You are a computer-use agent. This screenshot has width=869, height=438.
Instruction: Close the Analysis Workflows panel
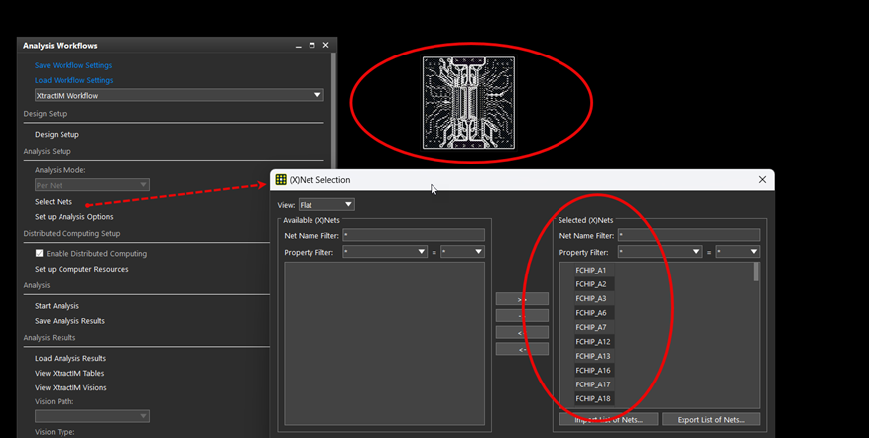[x=325, y=46]
